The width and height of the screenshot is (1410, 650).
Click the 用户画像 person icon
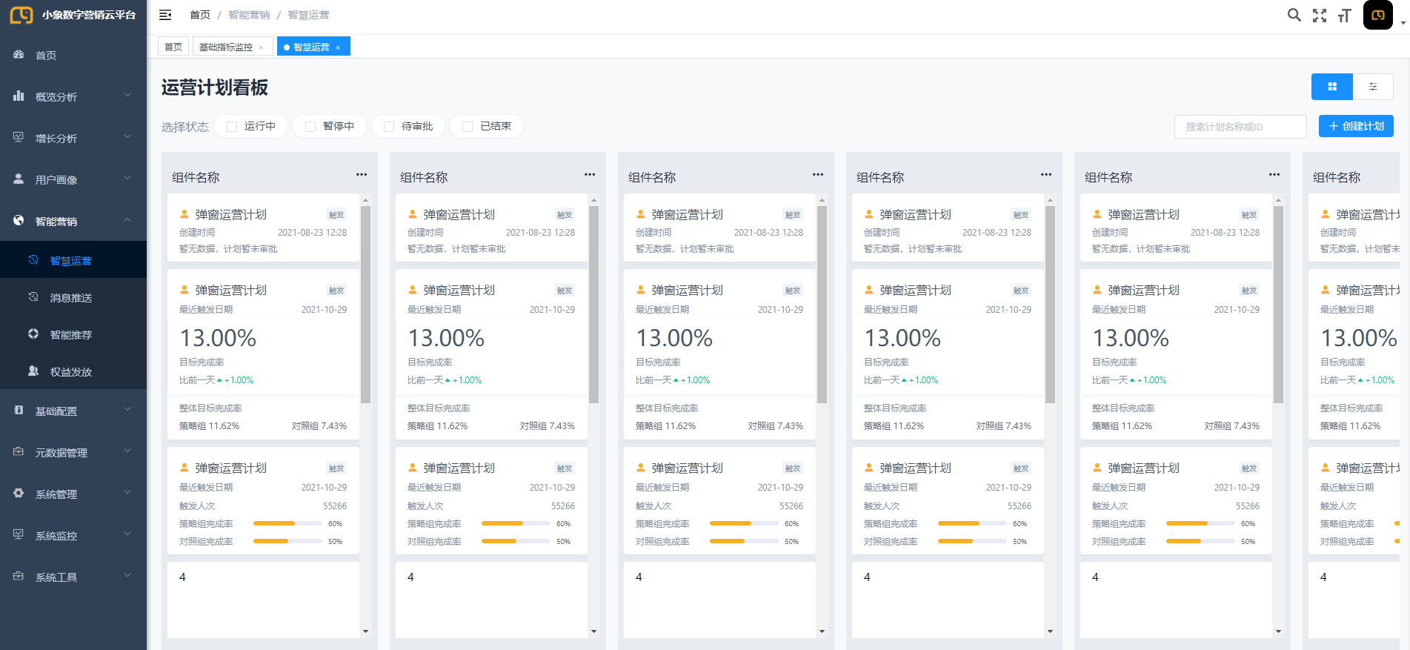[x=19, y=179]
